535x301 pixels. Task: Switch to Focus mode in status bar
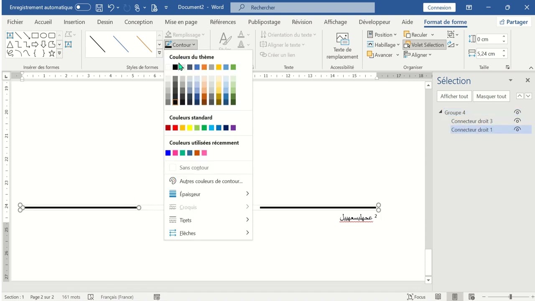(x=416, y=297)
